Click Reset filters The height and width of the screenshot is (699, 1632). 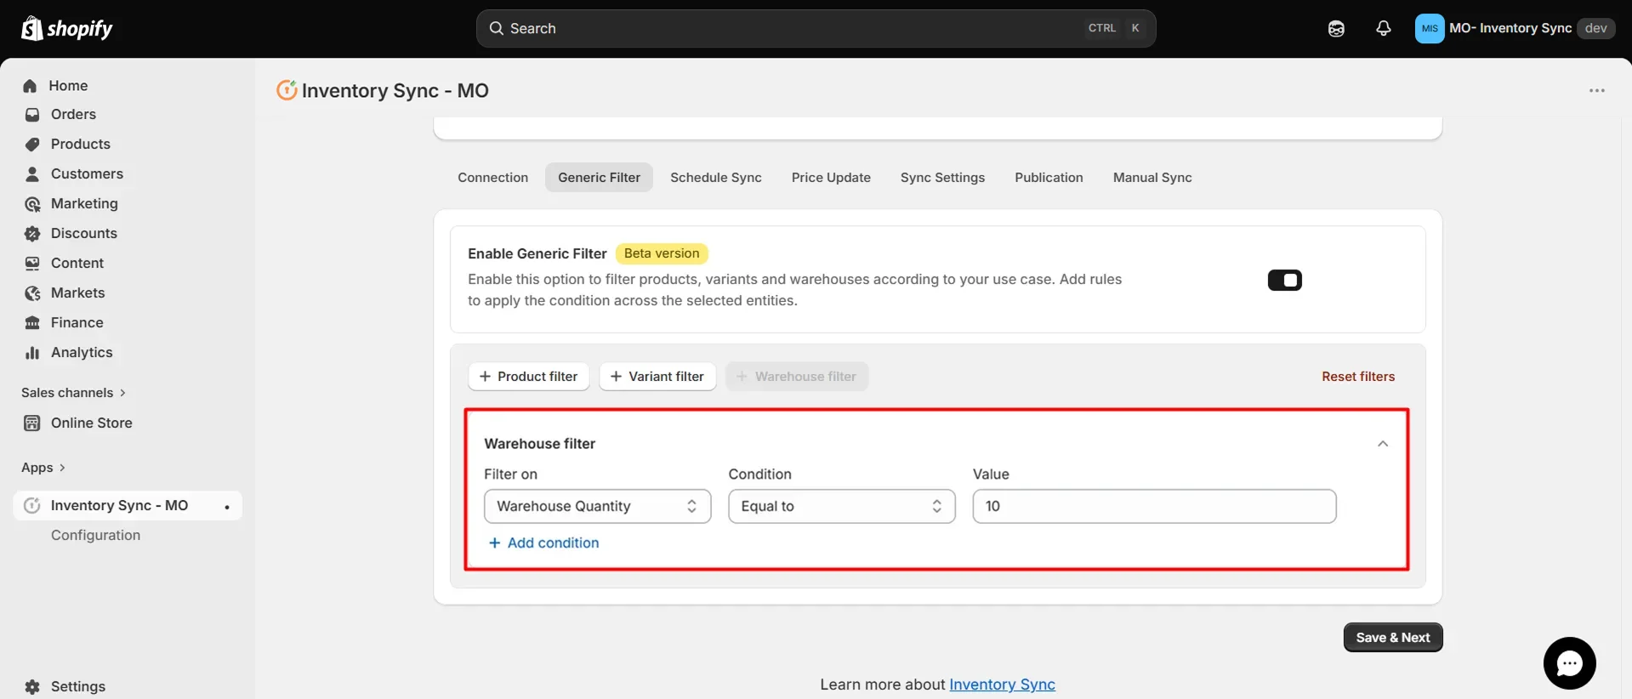coord(1358,377)
